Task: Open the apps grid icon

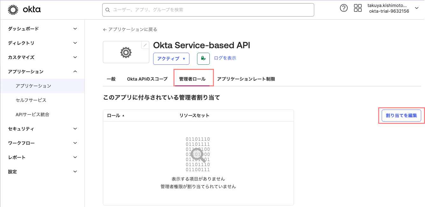Action: pos(358,8)
